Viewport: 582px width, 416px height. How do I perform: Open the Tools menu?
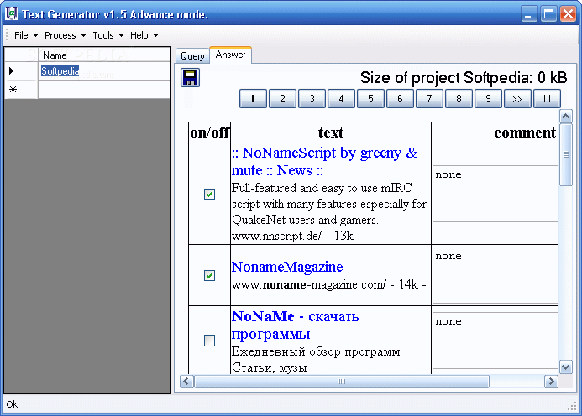coord(108,35)
